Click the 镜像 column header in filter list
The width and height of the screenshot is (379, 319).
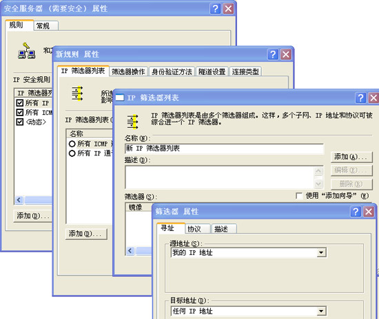(x=139, y=208)
